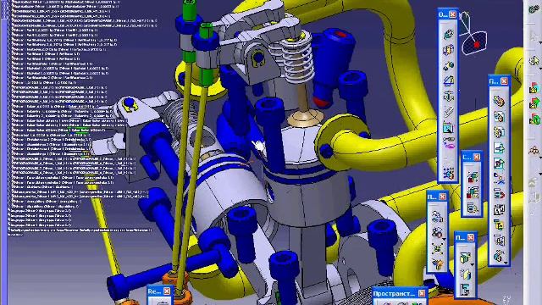Close the 'Пространст...' toolbar

click(x=422, y=294)
